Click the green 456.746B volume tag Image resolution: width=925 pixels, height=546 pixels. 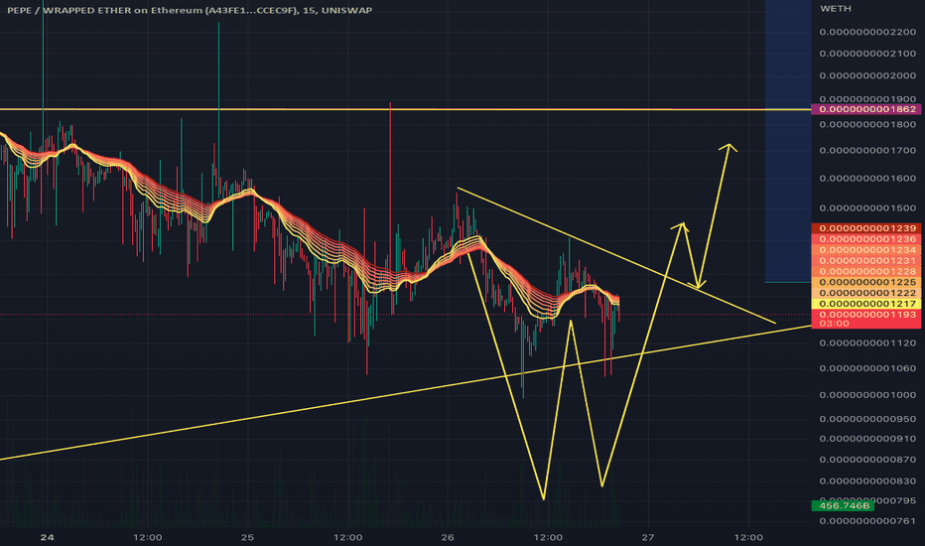tap(843, 506)
